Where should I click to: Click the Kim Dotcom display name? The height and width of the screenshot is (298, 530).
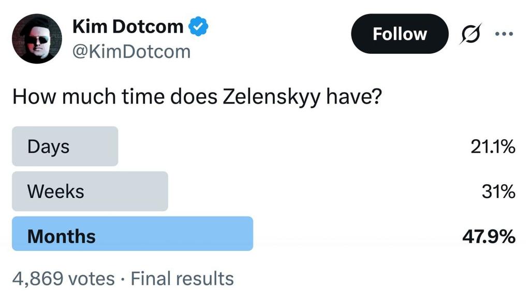128,26
